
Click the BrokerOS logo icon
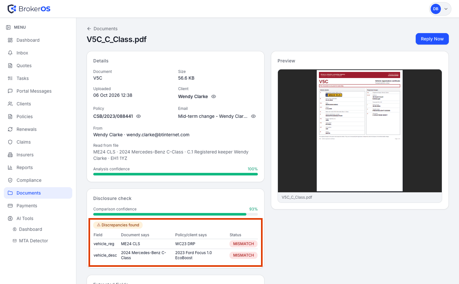(x=12, y=9)
